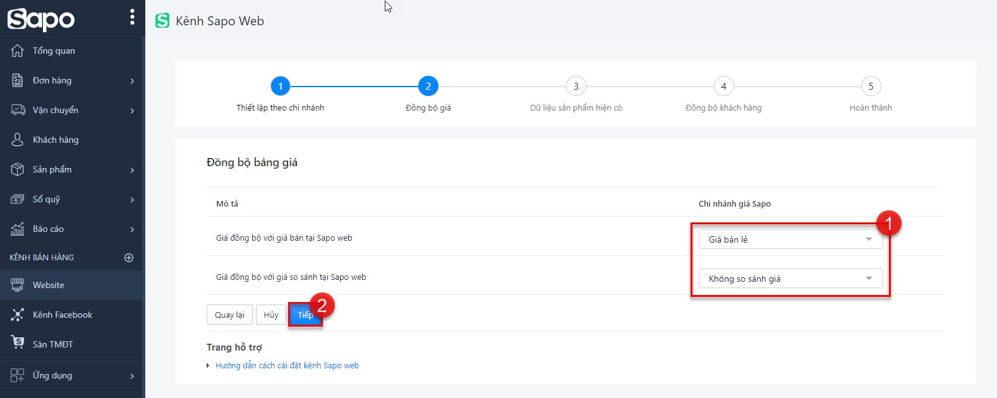Click the KÊNH BÁN HÀNG section header
Image resolution: width=997 pixels, height=398 pixels.
pyautogui.click(x=42, y=258)
